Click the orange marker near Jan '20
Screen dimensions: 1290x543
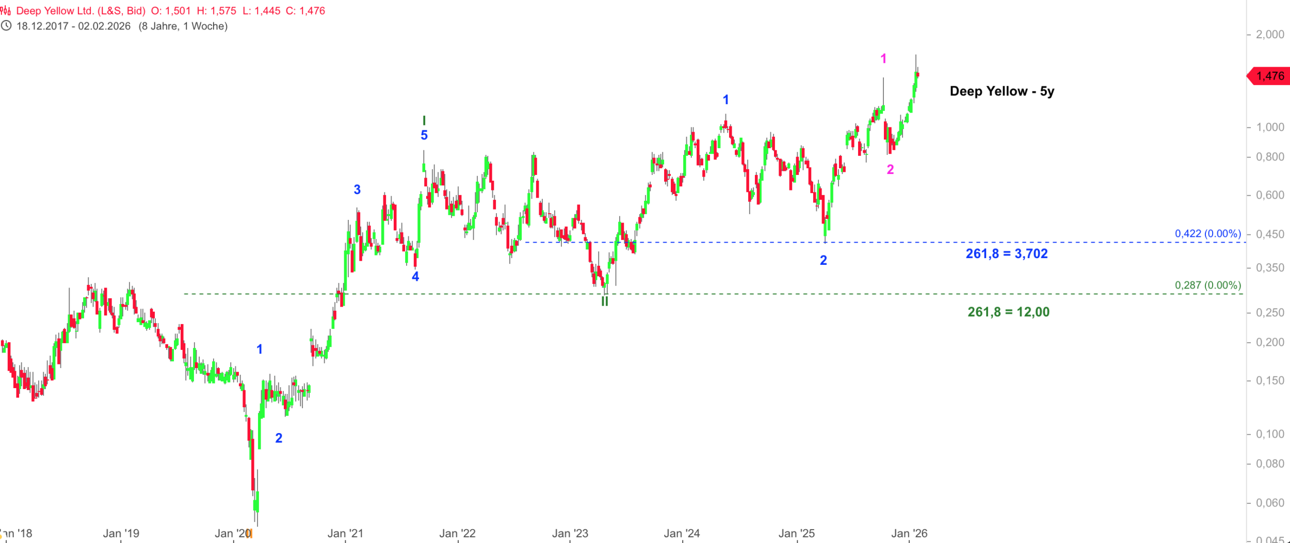tap(250, 534)
